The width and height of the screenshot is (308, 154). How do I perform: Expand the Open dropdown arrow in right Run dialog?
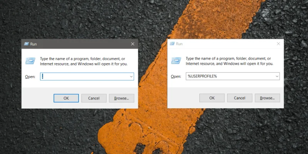tap(277, 76)
